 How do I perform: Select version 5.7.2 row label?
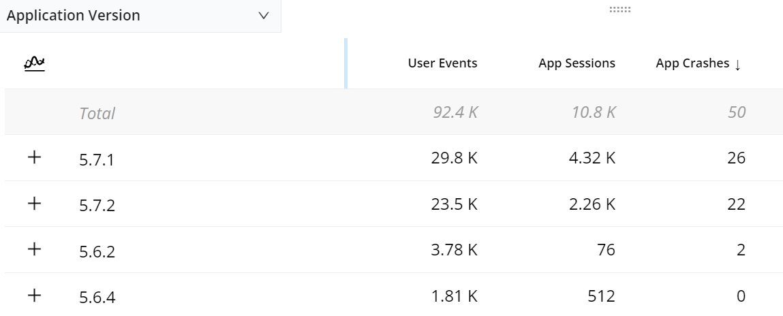[97, 205]
